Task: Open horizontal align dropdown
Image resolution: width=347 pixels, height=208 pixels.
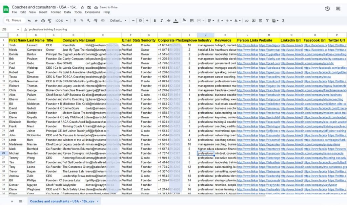Action: point(211,21)
